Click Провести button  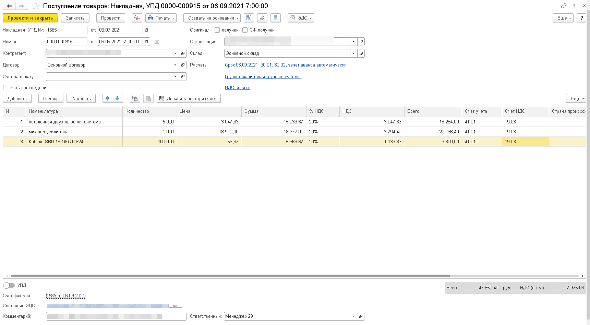click(110, 18)
